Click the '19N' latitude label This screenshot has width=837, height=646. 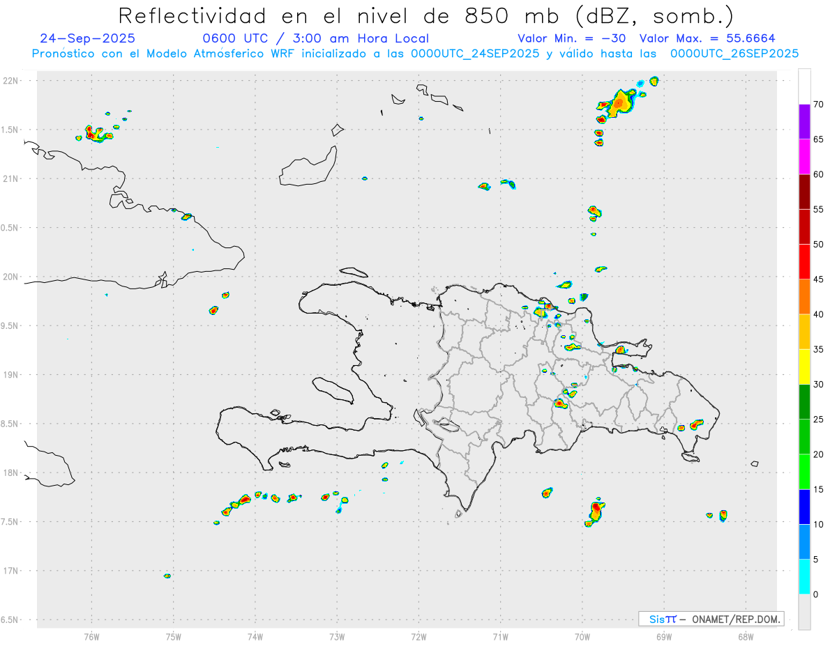pyautogui.click(x=12, y=374)
